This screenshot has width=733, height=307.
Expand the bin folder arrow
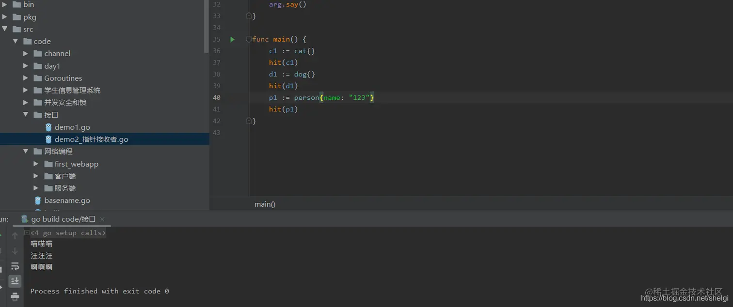tap(4, 4)
